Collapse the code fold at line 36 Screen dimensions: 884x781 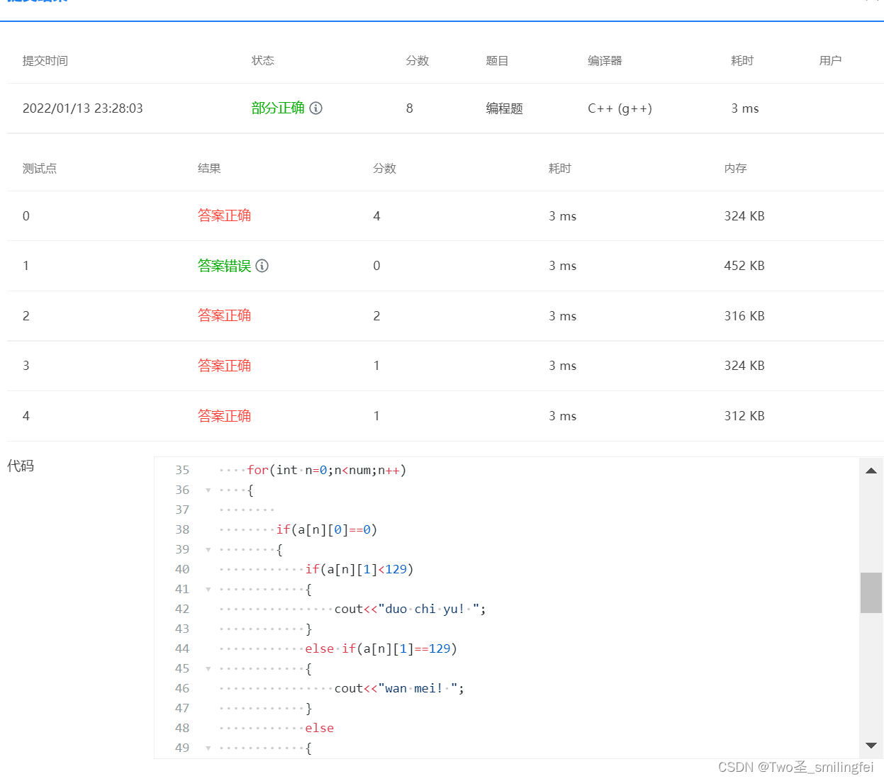pos(208,490)
